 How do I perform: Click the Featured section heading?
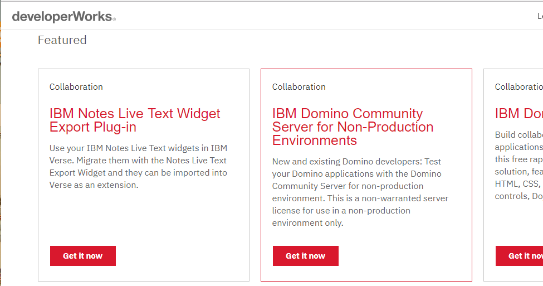tap(62, 40)
